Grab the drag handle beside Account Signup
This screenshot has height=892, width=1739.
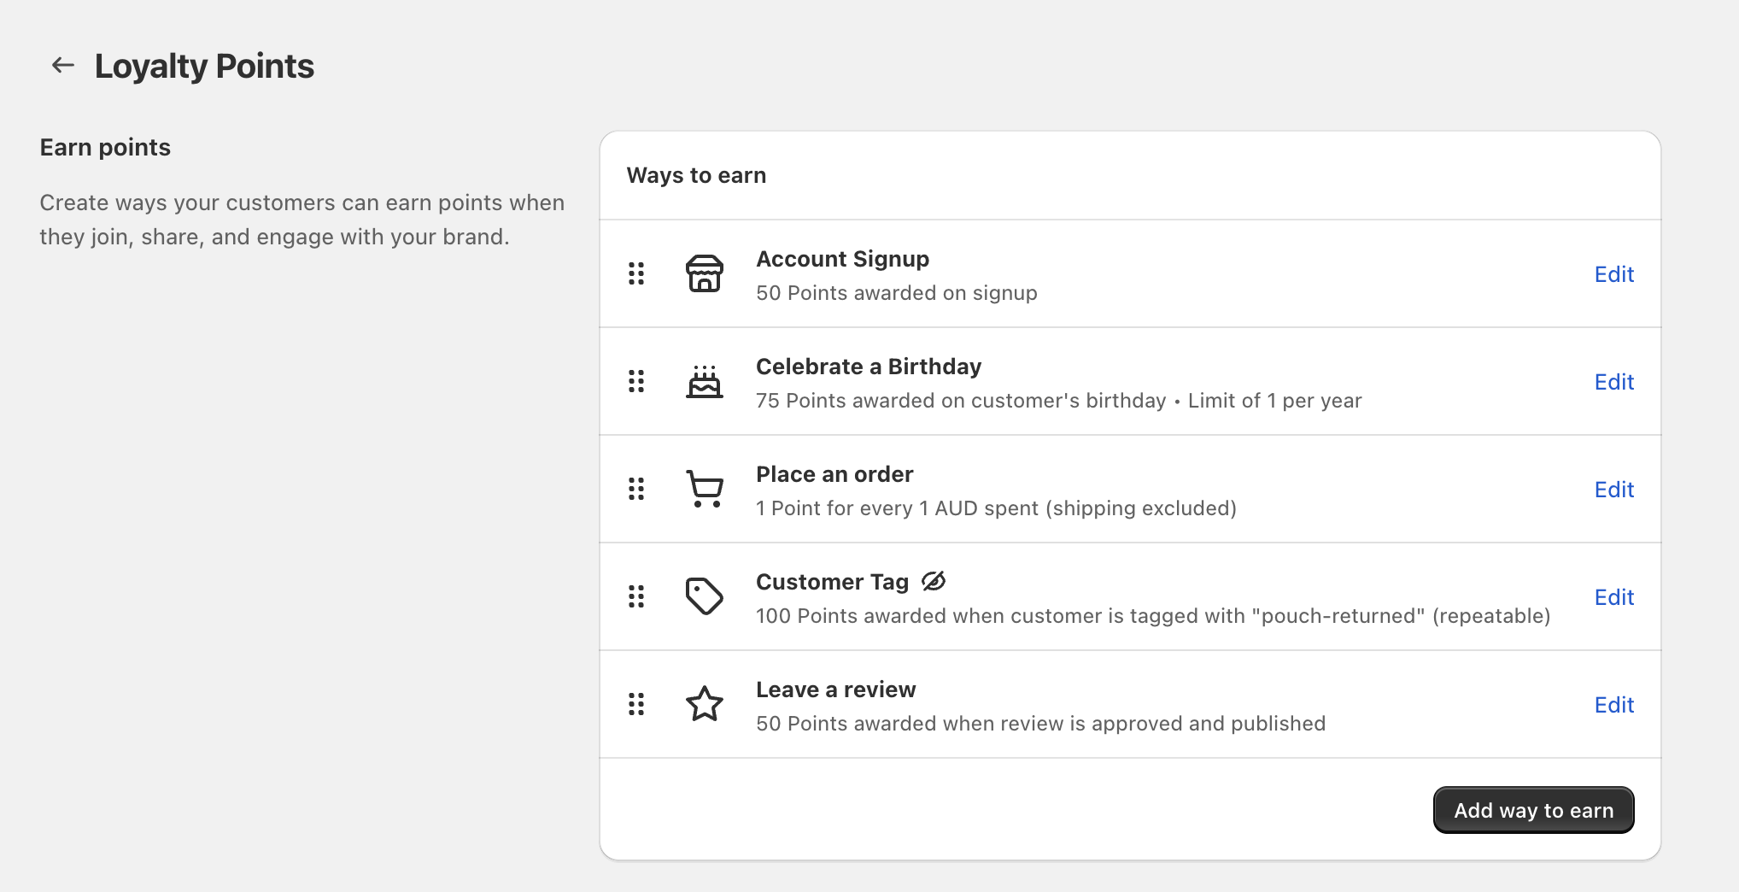point(635,273)
